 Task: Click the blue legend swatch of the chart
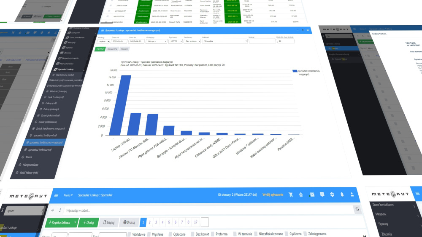(x=295, y=71)
